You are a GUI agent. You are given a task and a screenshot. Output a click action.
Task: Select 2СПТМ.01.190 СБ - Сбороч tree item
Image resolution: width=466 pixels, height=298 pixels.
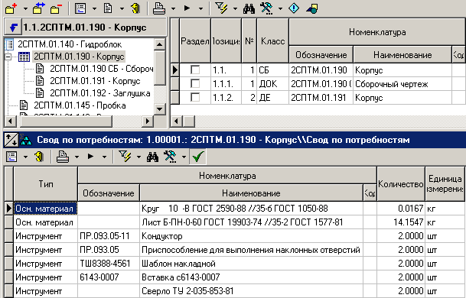(x=101, y=69)
